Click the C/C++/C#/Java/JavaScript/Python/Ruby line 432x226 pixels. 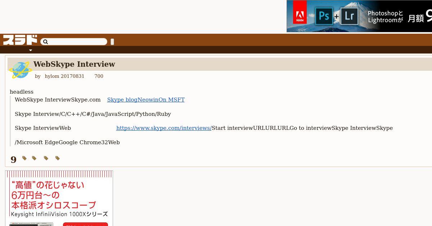(93, 114)
